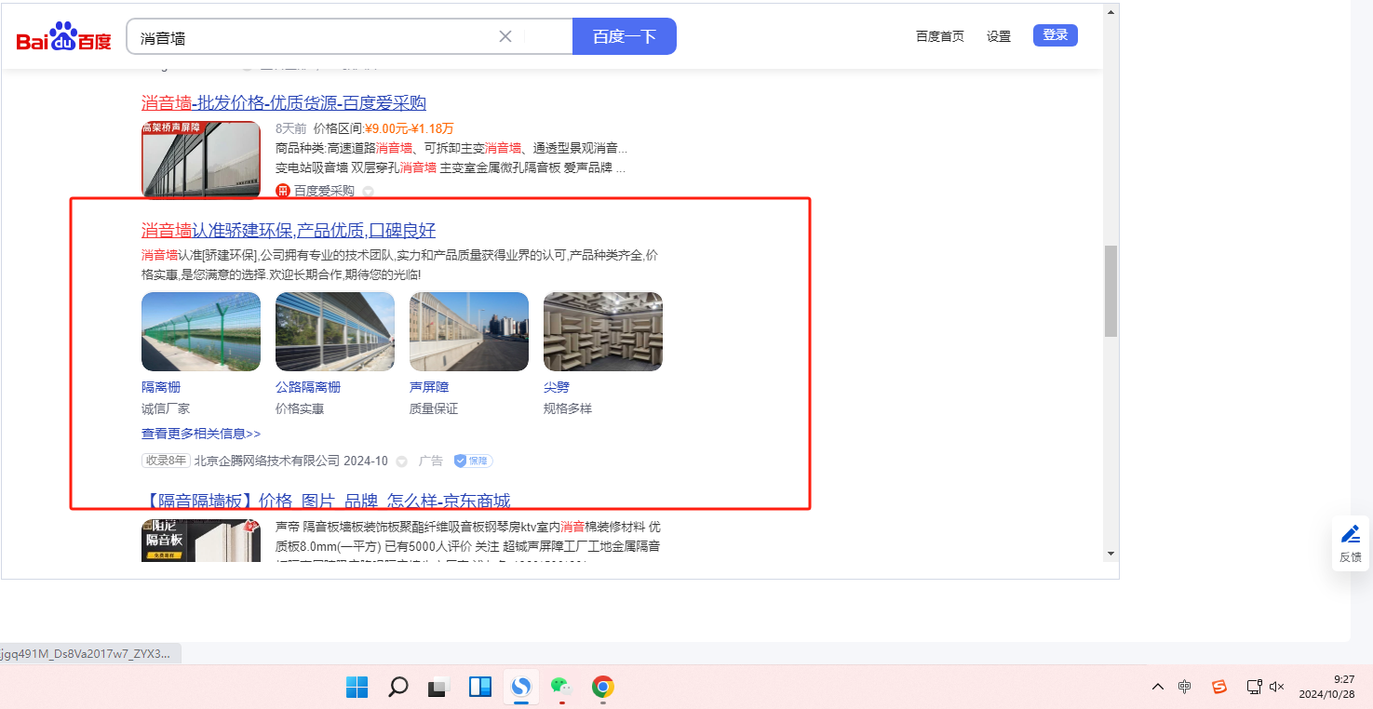Open taskbar Search magnifier
1373x709 pixels.
(x=397, y=687)
